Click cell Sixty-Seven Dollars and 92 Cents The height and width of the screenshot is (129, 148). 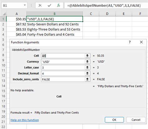coord(55,24)
